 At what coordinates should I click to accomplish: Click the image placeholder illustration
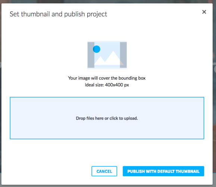(x=107, y=55)
